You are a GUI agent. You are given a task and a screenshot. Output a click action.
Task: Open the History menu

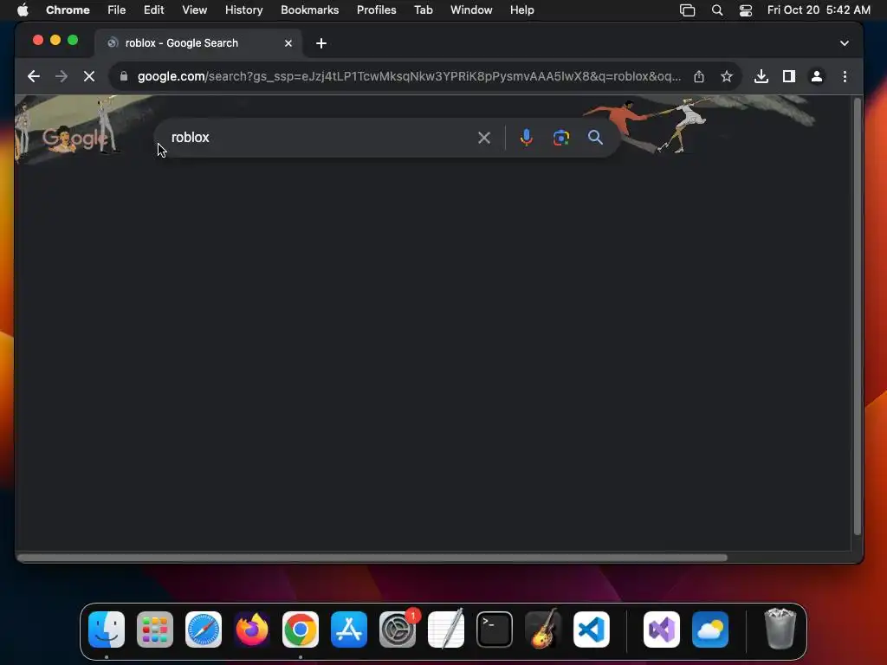click(x=243, y=10)
